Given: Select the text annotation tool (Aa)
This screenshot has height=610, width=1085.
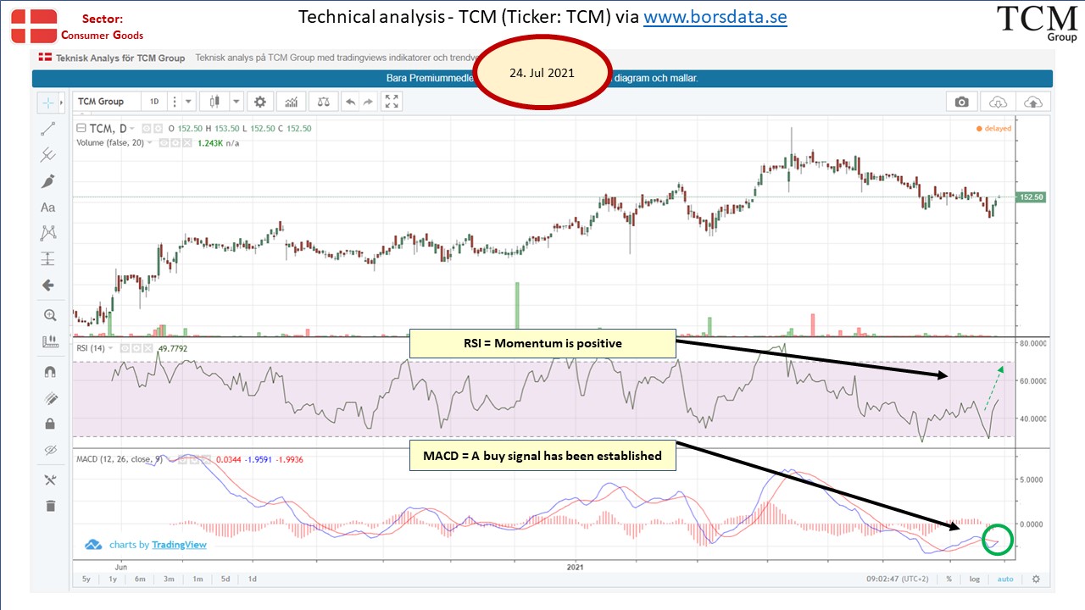Looking at the screenshot, I should tap(48, 208).
